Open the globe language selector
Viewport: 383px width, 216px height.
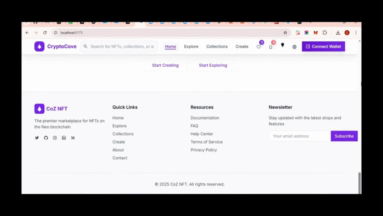tap(295, 47)
